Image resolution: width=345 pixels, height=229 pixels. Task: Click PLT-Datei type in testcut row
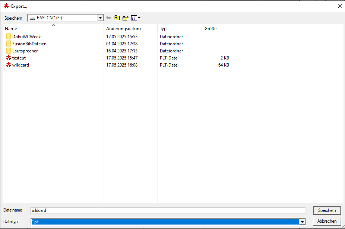coord(169,58)
